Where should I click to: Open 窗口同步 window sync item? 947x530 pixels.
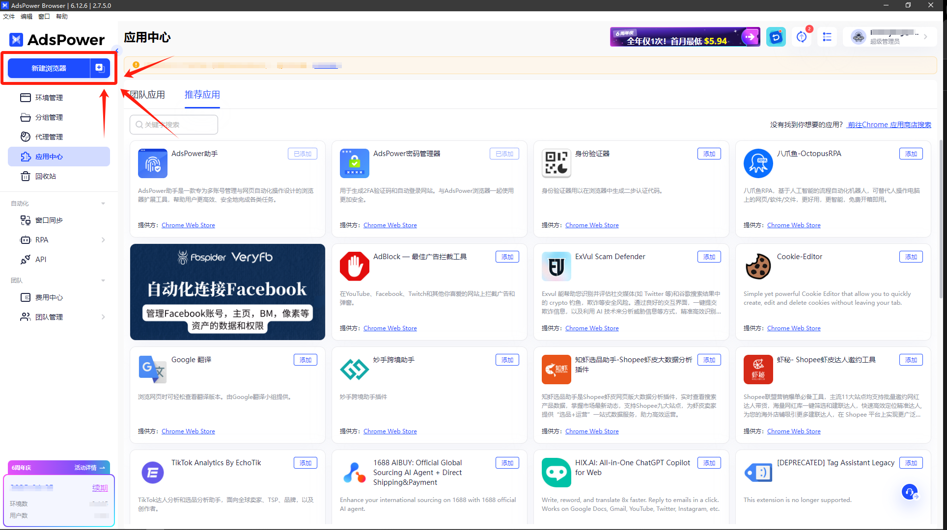tap(49, 220)
